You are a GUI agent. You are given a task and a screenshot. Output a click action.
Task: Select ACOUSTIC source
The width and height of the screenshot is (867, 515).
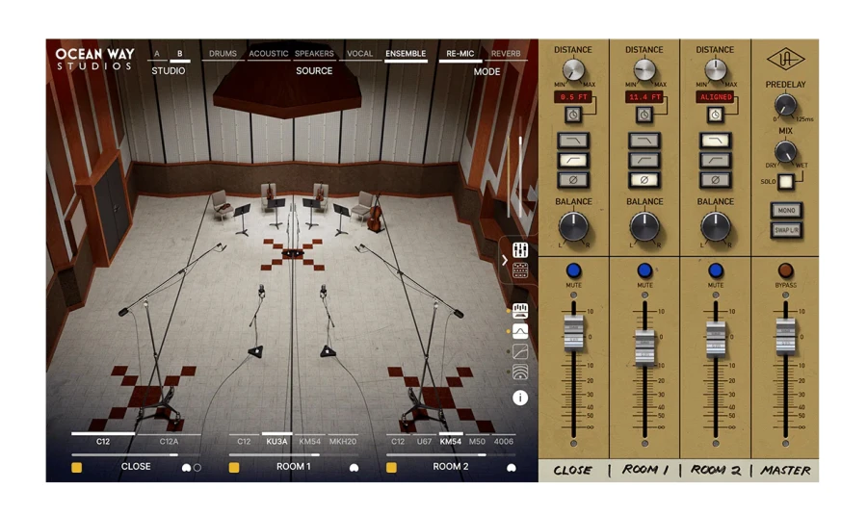click(x=268, y=54)
